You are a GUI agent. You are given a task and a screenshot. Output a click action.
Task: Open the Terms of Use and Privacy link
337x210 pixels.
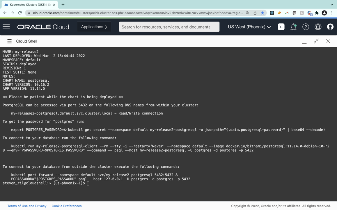(27, 206)
